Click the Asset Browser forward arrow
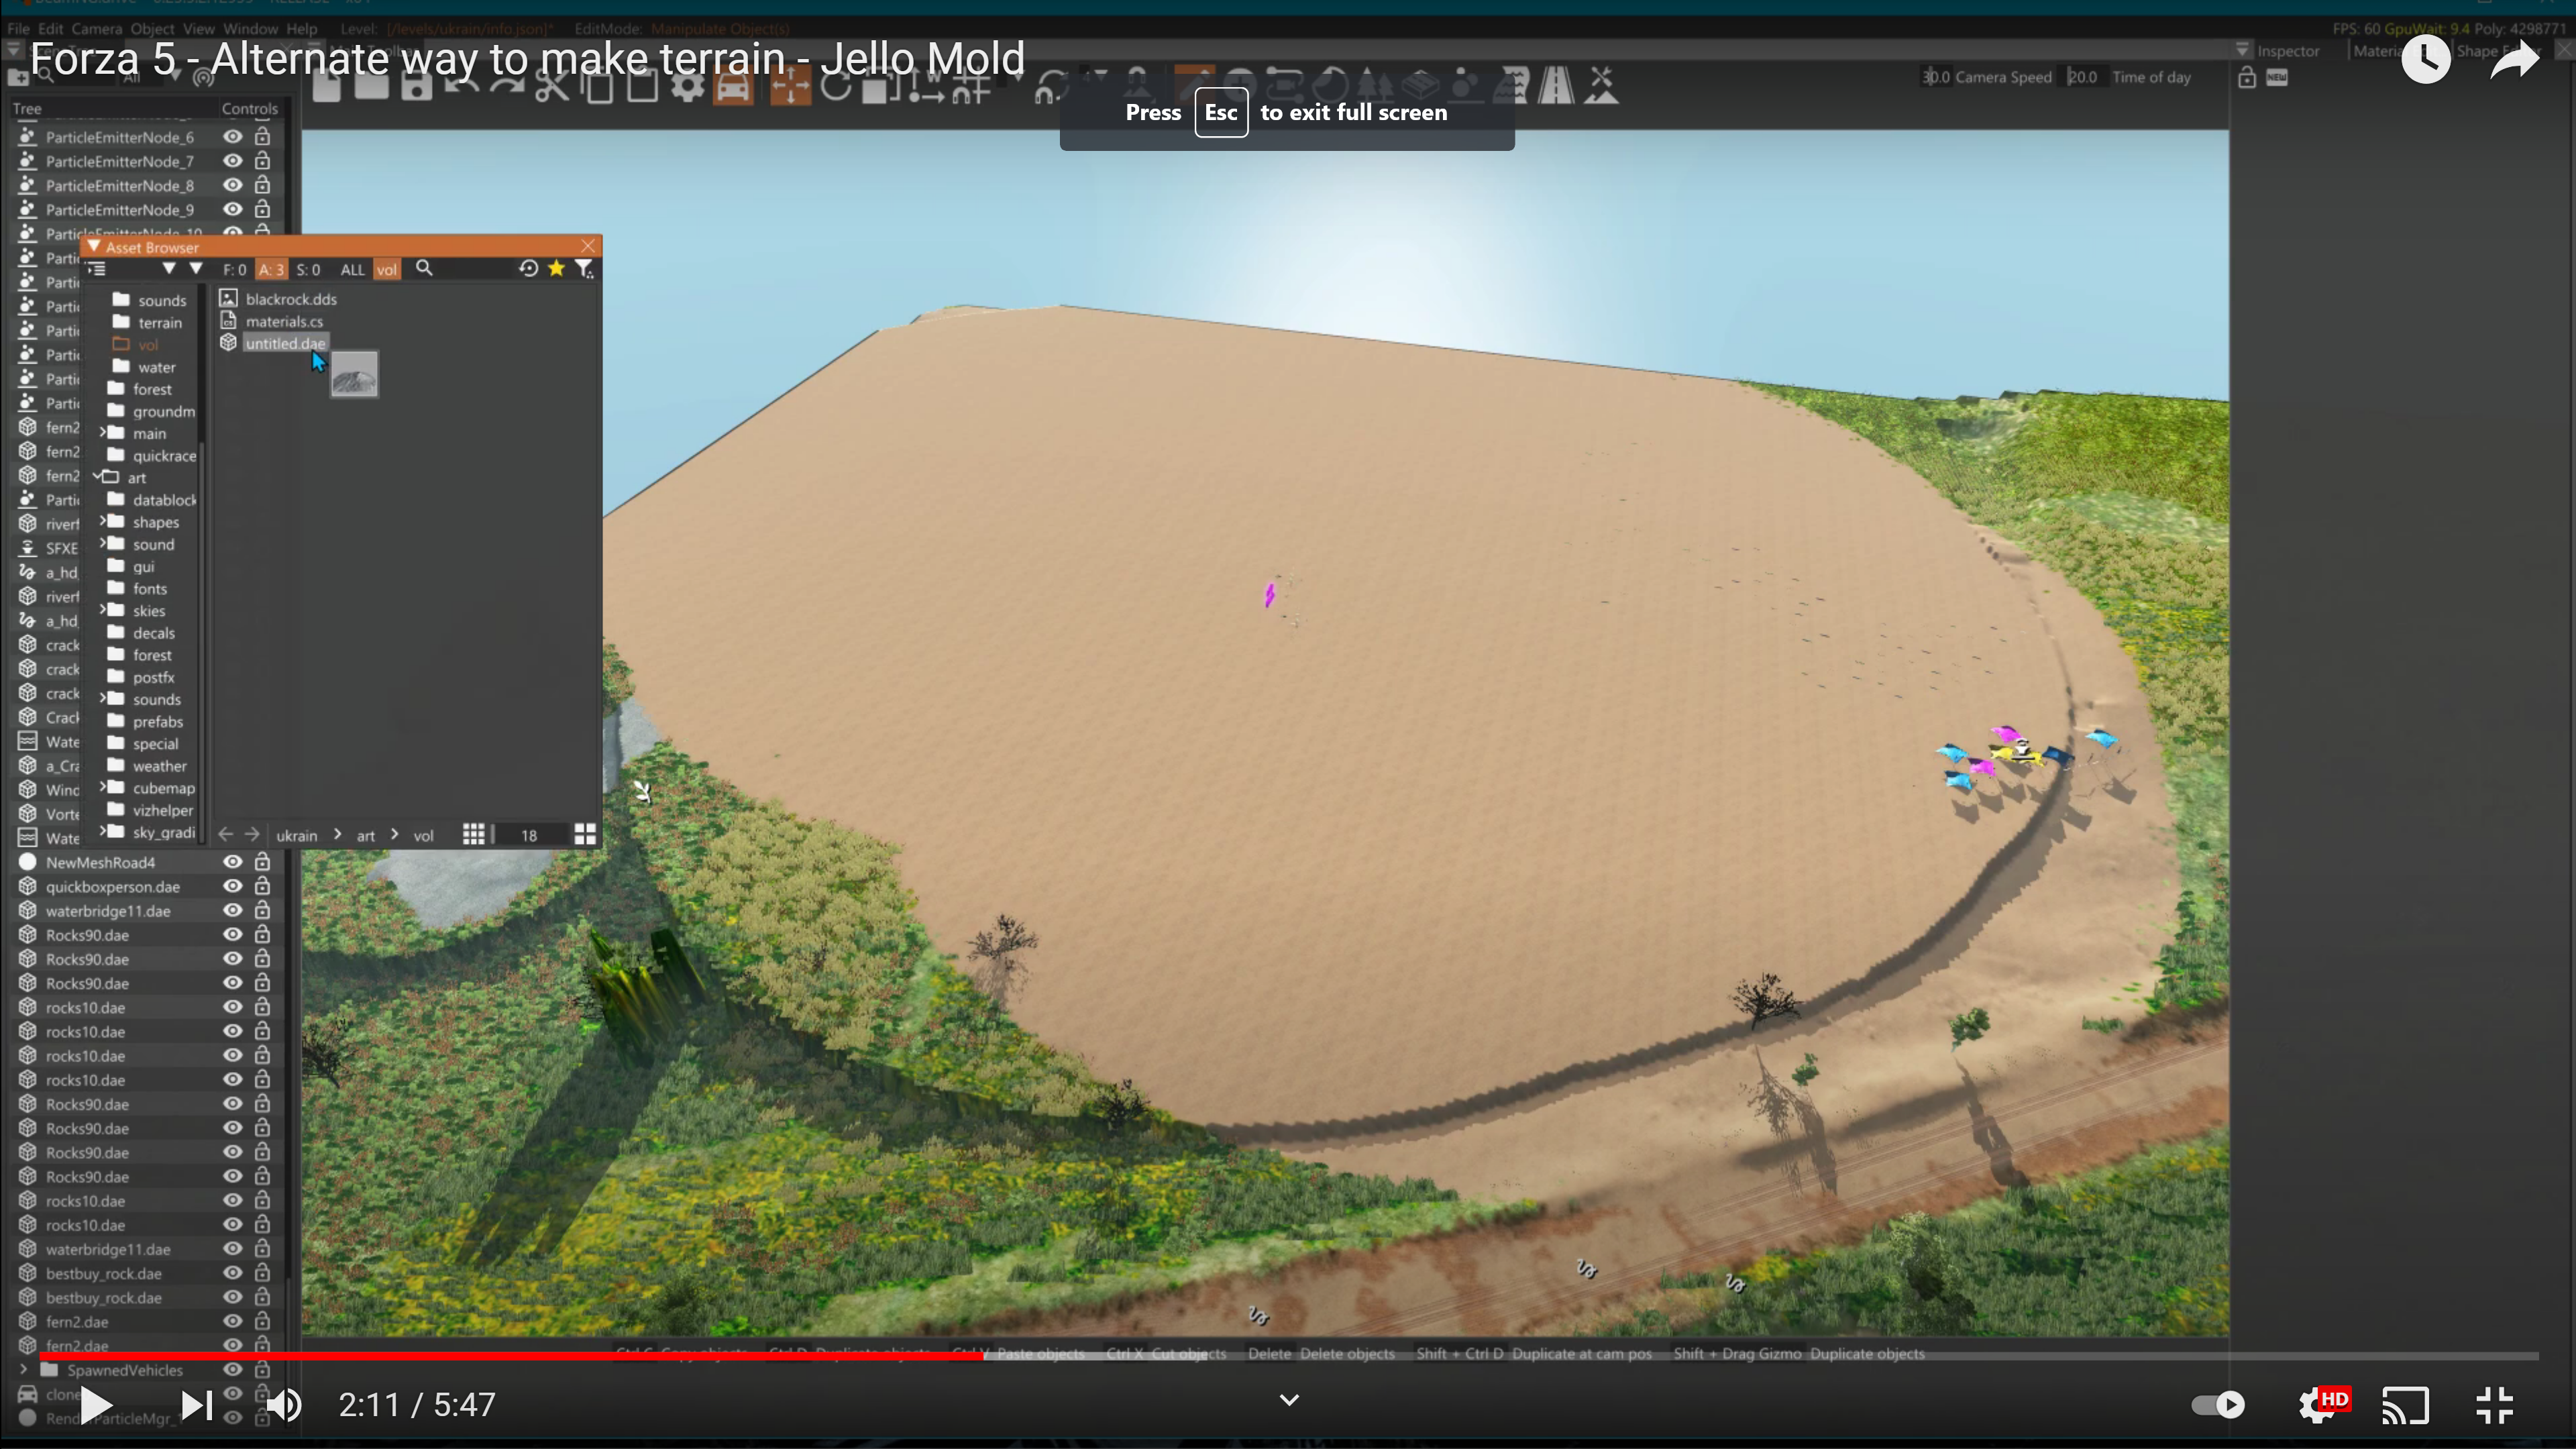This screenshot has height=1449, width=2576. 252,834
